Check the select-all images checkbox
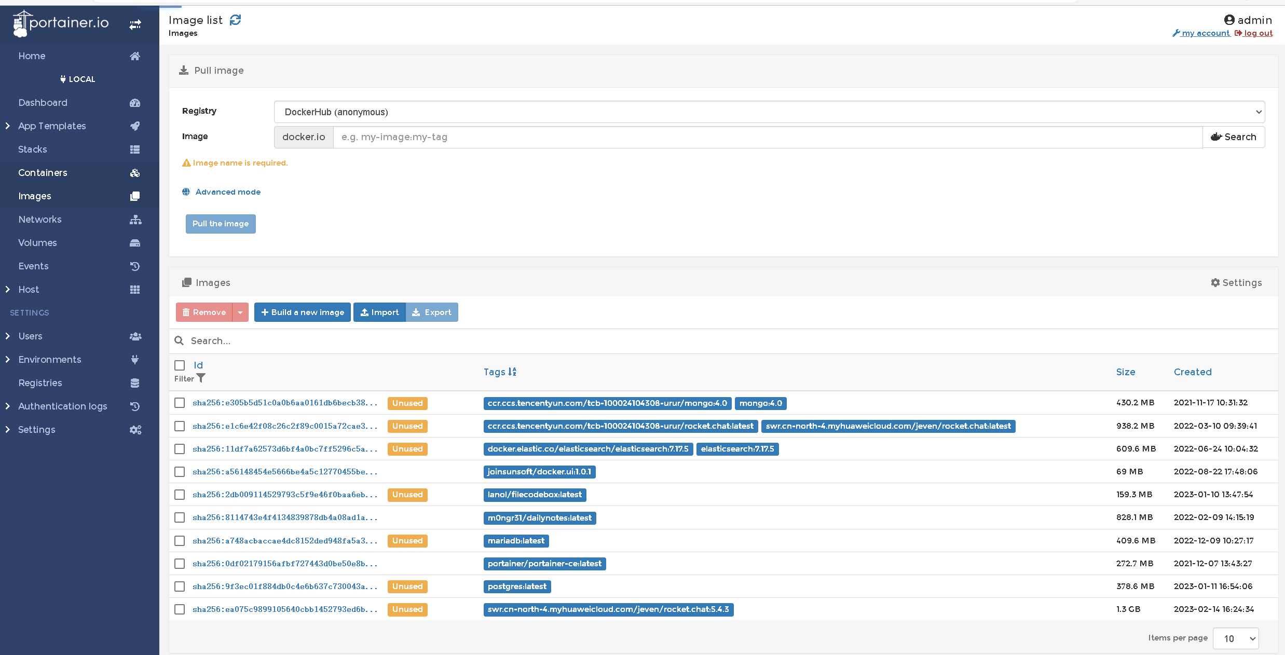The width and height of the screenshot is (1285, 655). [x=180, y=365]
